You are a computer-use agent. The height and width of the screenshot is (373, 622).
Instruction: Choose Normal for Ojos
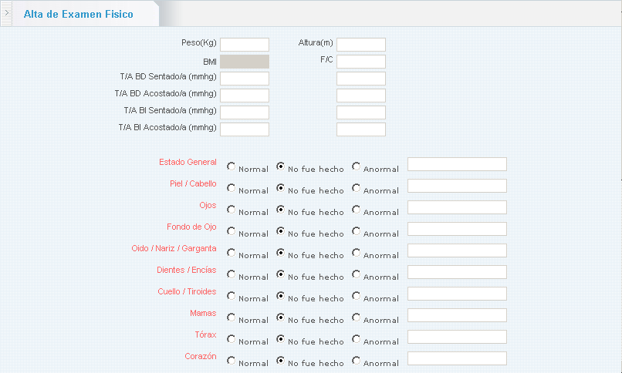[x=232, y=209]
